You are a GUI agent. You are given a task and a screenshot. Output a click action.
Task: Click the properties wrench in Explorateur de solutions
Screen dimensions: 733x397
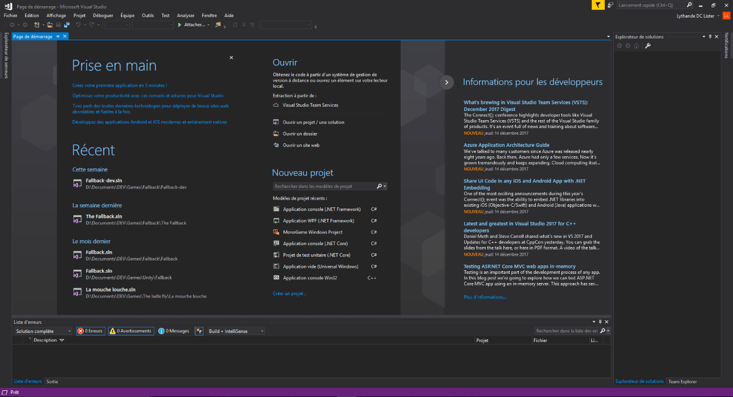(x=648, y=46)
